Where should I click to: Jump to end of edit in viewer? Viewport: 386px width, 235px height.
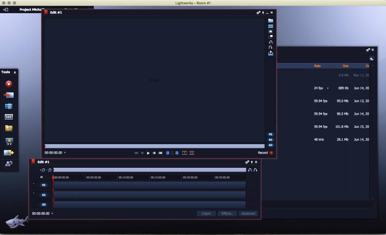pos(160,153)
